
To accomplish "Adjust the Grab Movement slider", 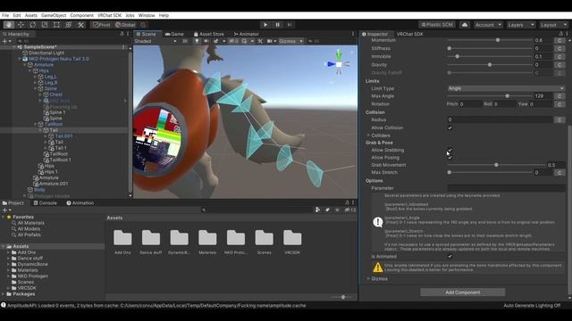I will 496,165.
